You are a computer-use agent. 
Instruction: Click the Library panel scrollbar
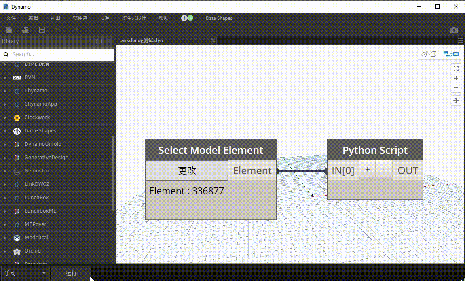(x=113, y=173)
